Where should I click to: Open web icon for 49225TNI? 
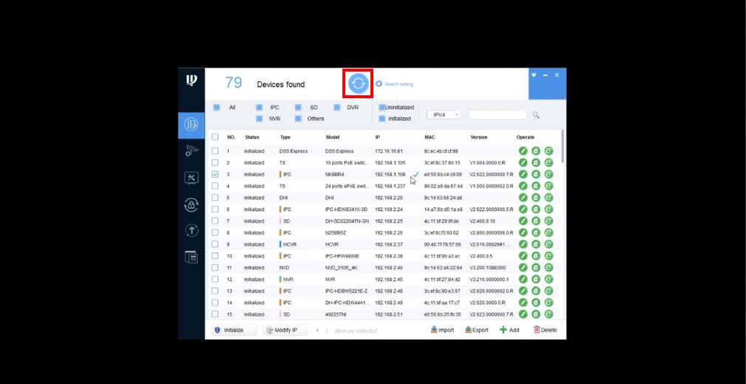548,314
